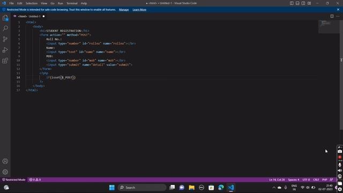
Task: Open the Selection menu
Action: pos(32,3)
